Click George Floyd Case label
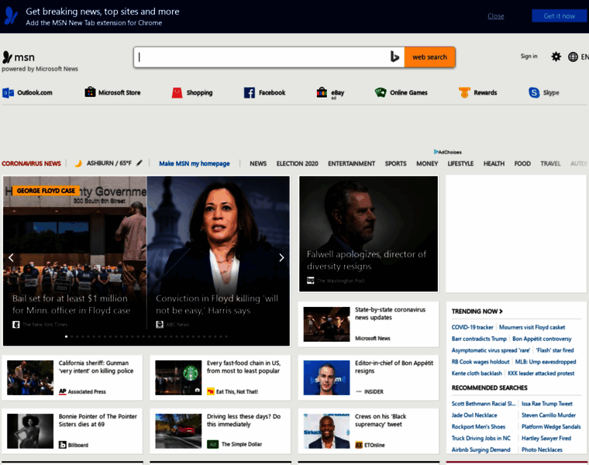 46,191
